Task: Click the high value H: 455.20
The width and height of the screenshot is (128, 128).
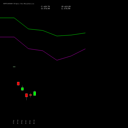Action: [66, 7]
